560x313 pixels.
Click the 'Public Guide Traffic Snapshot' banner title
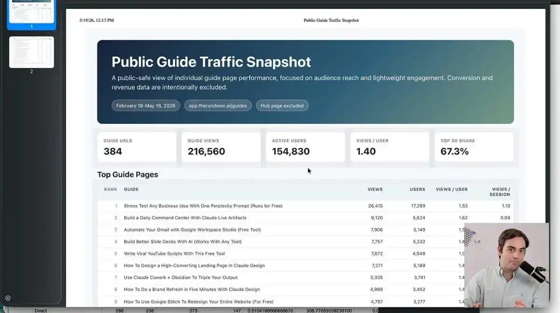coord(211,62)
